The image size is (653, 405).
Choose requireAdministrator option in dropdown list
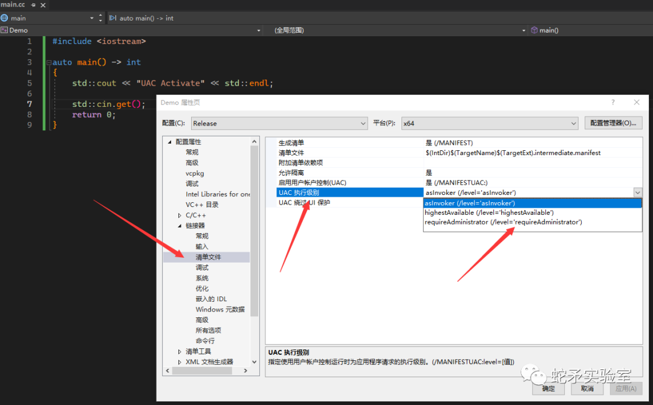(533, 222)
